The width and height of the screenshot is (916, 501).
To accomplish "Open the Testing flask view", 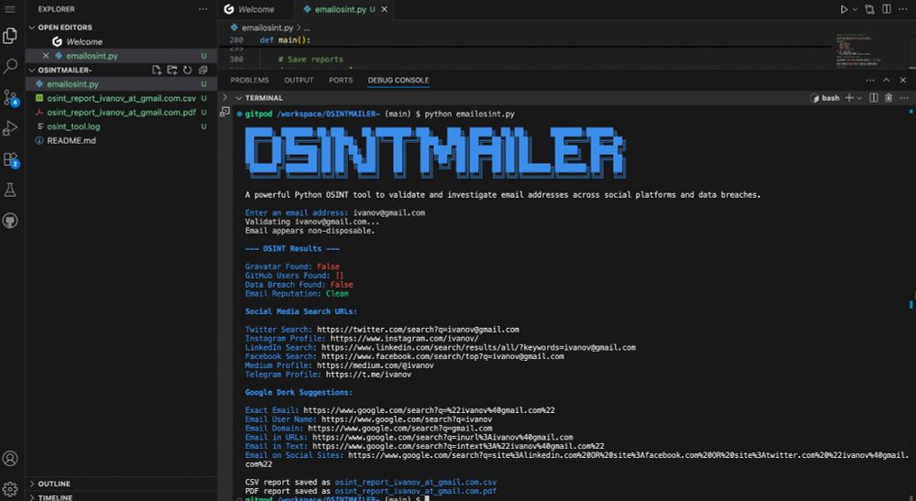I will coord(10,190).
